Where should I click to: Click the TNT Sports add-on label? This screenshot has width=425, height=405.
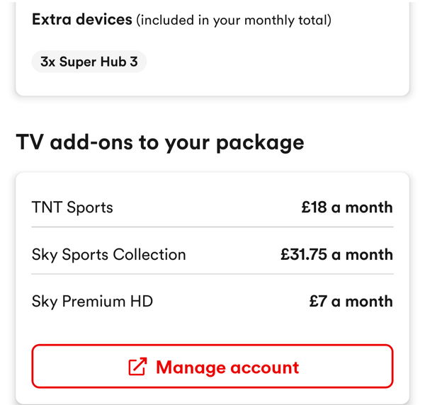coord(72,207)
